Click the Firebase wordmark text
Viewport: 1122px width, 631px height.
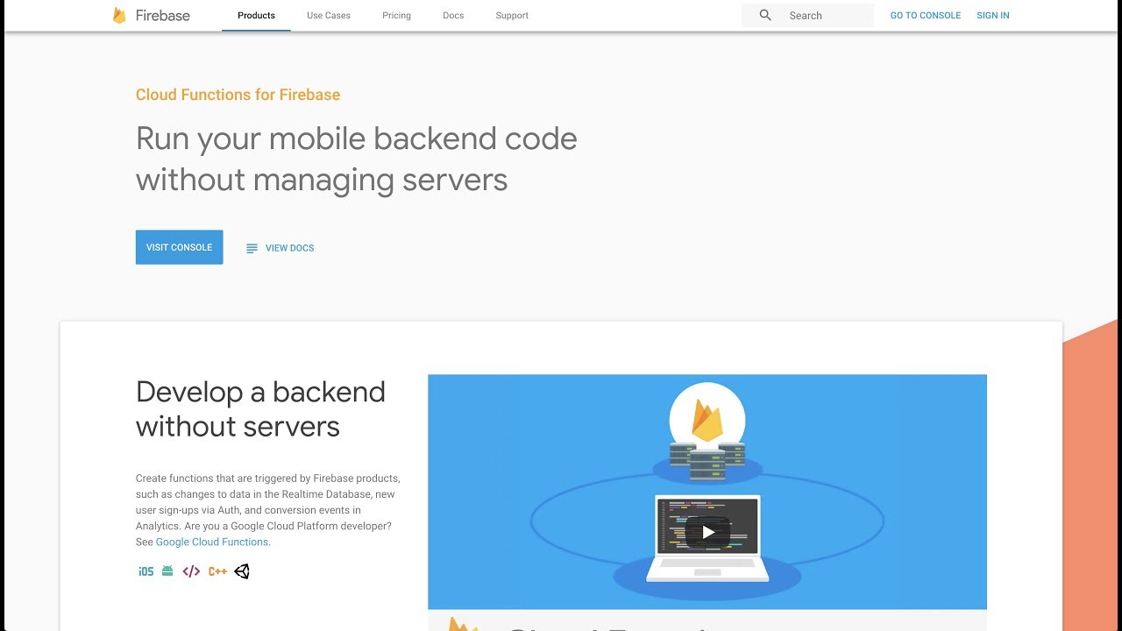point(163,16)
